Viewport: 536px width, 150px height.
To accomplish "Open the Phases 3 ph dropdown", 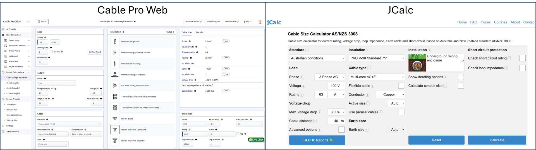I will tap(56, 83).
